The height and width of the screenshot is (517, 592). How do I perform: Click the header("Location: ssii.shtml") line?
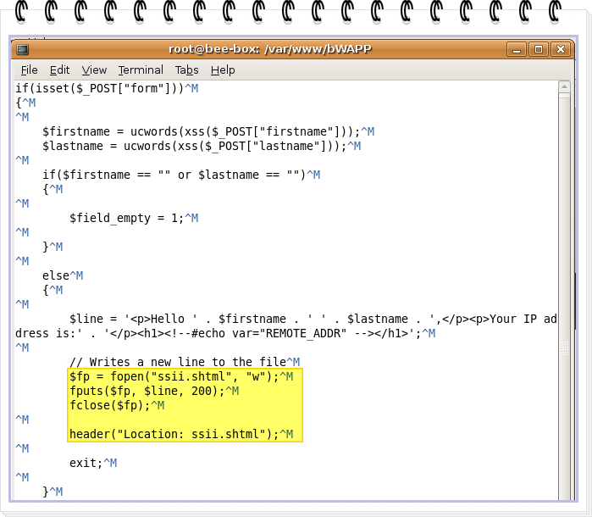[x=181, y=434]
